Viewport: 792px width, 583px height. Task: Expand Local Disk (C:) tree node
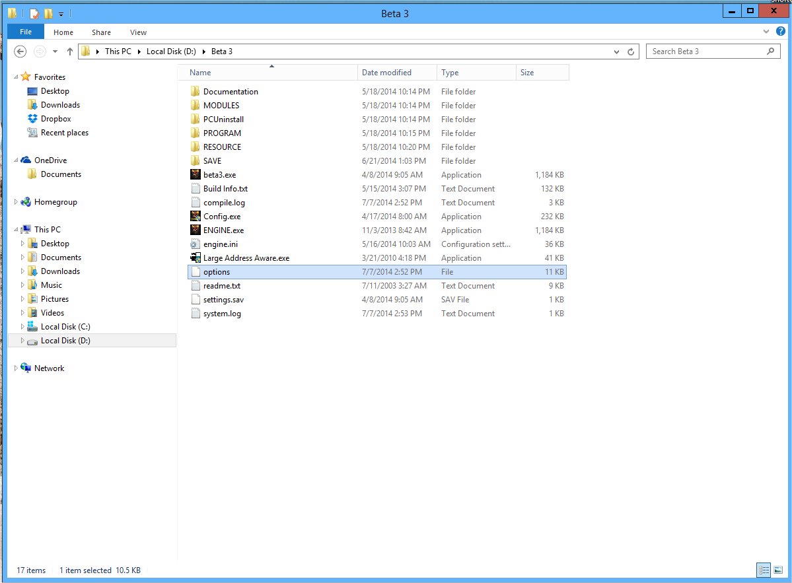click(22, 327)
